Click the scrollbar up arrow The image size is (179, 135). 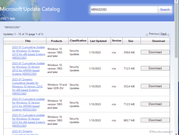[x=177, y=1]
